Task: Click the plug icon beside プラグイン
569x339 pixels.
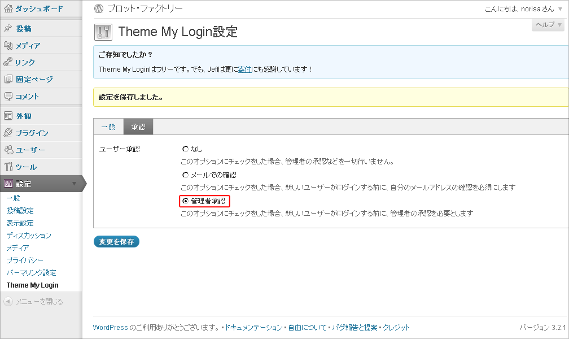Action: click(x=8, y=133)
